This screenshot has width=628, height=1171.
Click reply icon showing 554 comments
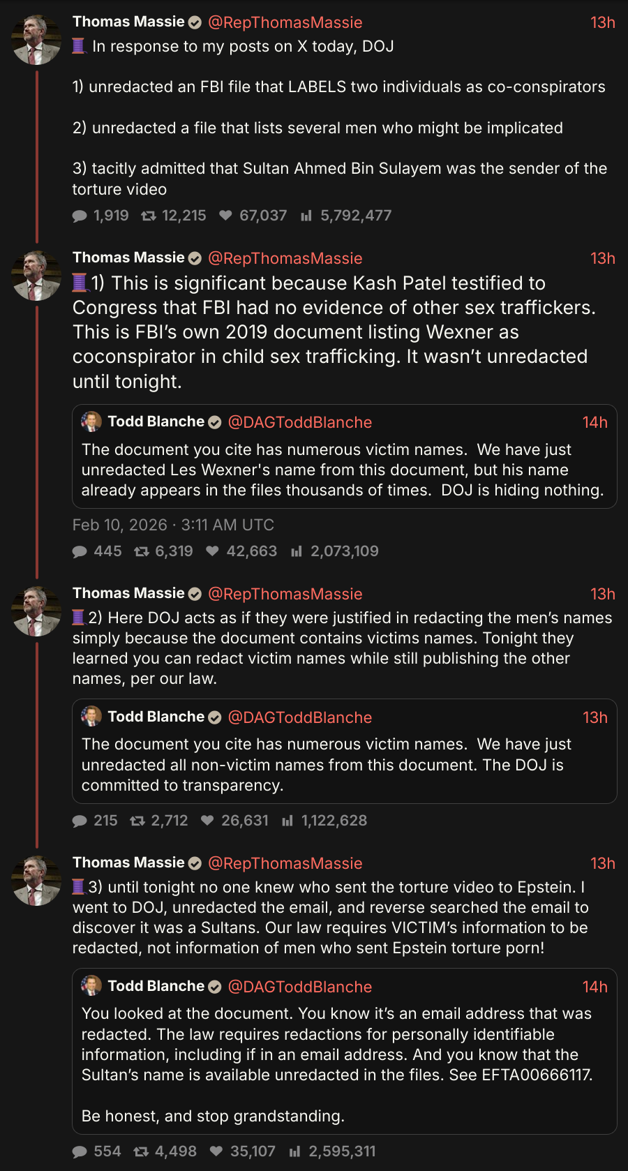pyautogui.click(x=80, y=1151)
